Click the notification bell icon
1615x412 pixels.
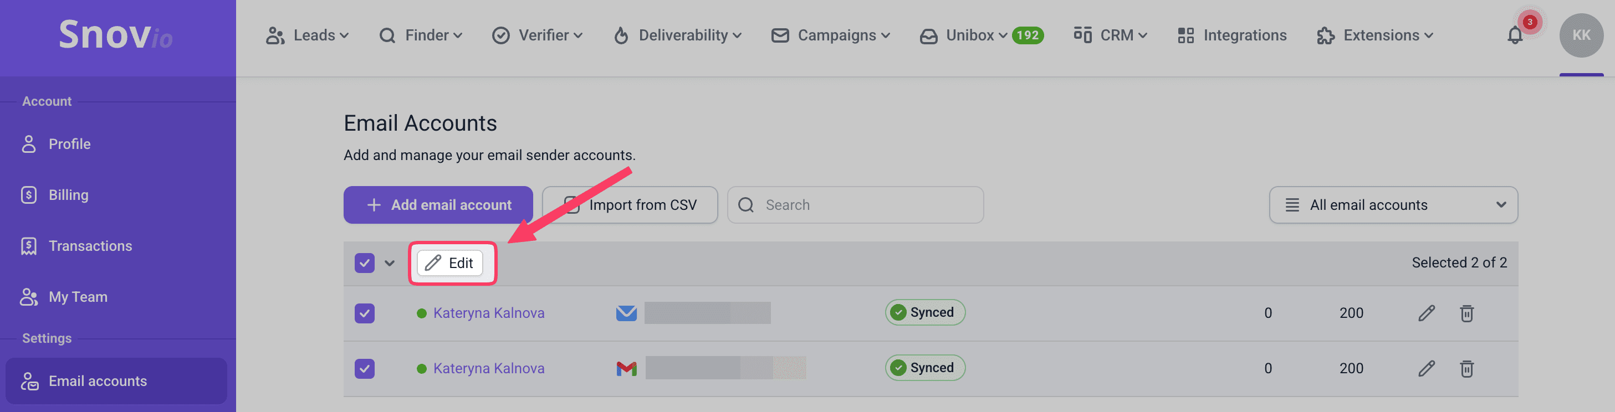1515,35
